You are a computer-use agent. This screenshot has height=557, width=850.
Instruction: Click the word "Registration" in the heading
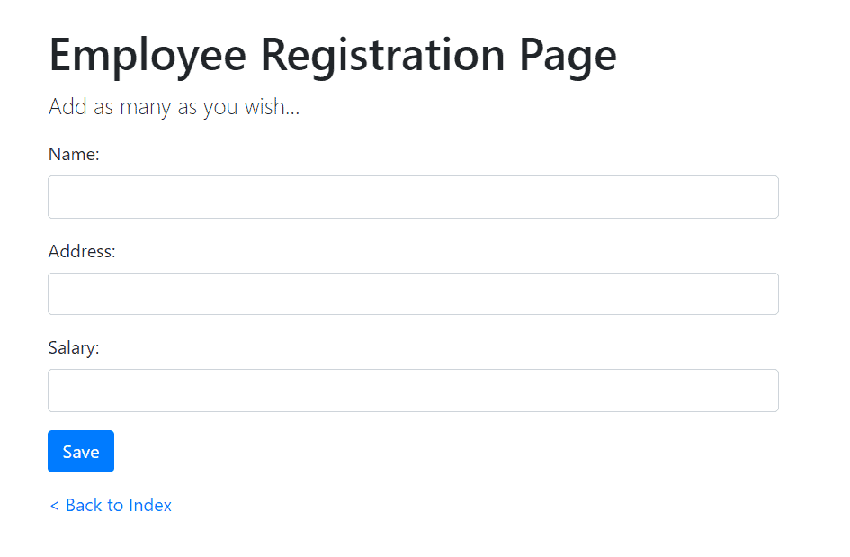point(382,55)
